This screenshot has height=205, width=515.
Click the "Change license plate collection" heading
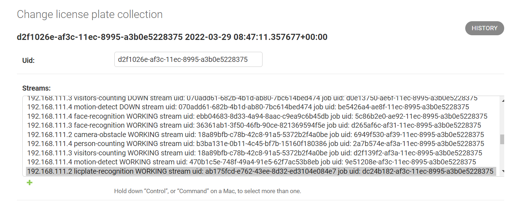point(90,14)
